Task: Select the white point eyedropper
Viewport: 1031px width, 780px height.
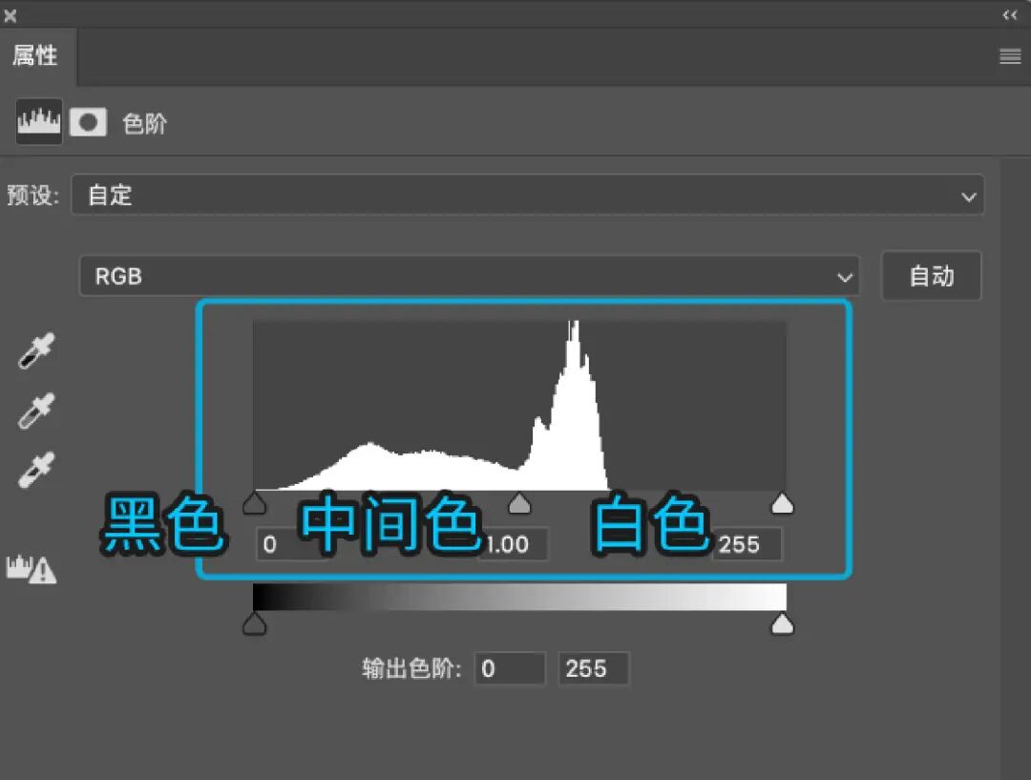Action: pyautogui.click(x=36, y=471)
